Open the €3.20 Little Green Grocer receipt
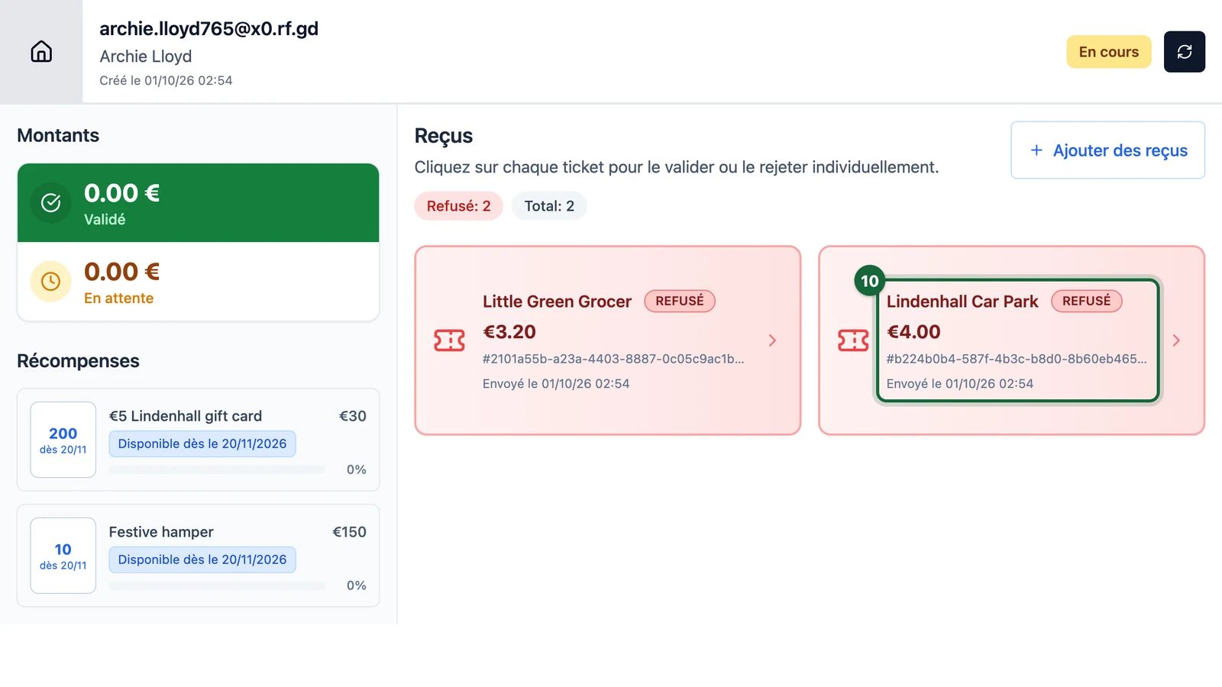The image size is (1222, 687). [x=607, y=340]
